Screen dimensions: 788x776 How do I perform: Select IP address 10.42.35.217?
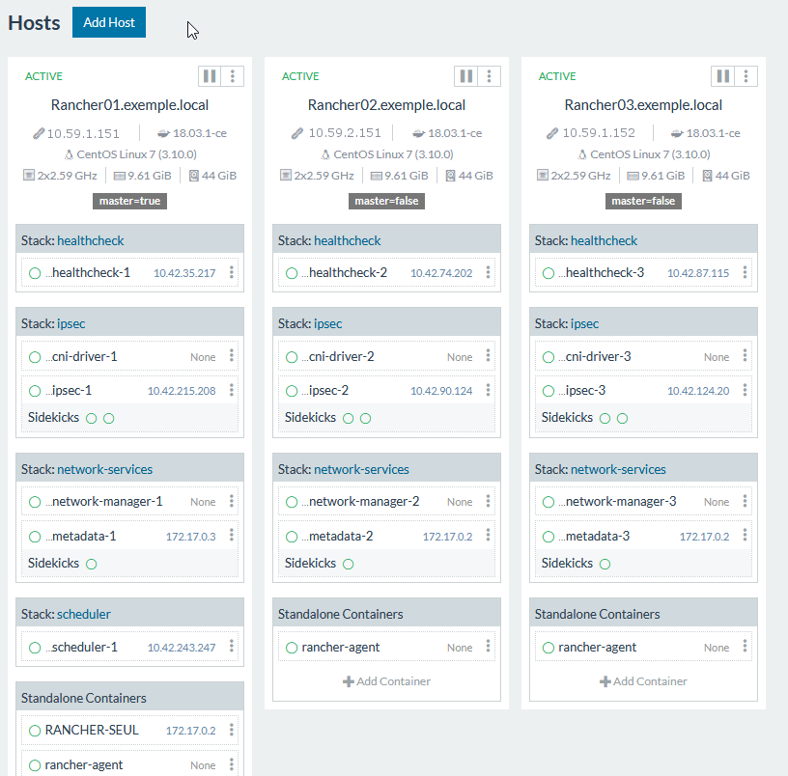click(184, 273)
